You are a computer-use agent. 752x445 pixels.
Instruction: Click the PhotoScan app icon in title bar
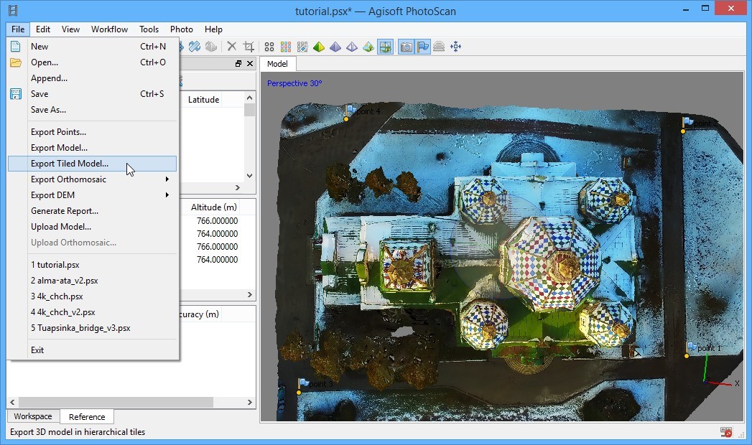[13, 10]
